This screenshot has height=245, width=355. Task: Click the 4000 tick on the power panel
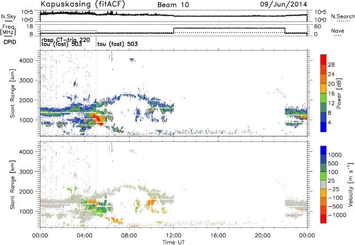26,61
